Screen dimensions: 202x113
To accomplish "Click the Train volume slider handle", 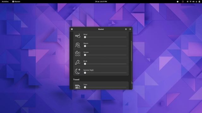I will pos(85,87).
